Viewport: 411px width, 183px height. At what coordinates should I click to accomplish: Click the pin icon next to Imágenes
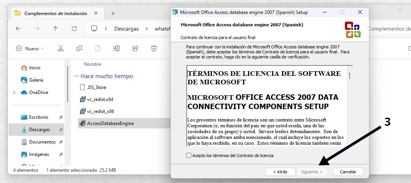coord(61,155)
